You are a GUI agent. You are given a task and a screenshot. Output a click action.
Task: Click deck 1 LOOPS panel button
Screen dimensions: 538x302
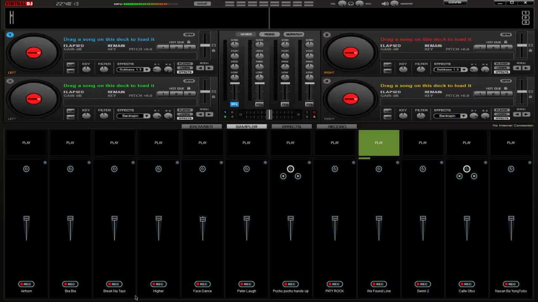pos(185,68)
